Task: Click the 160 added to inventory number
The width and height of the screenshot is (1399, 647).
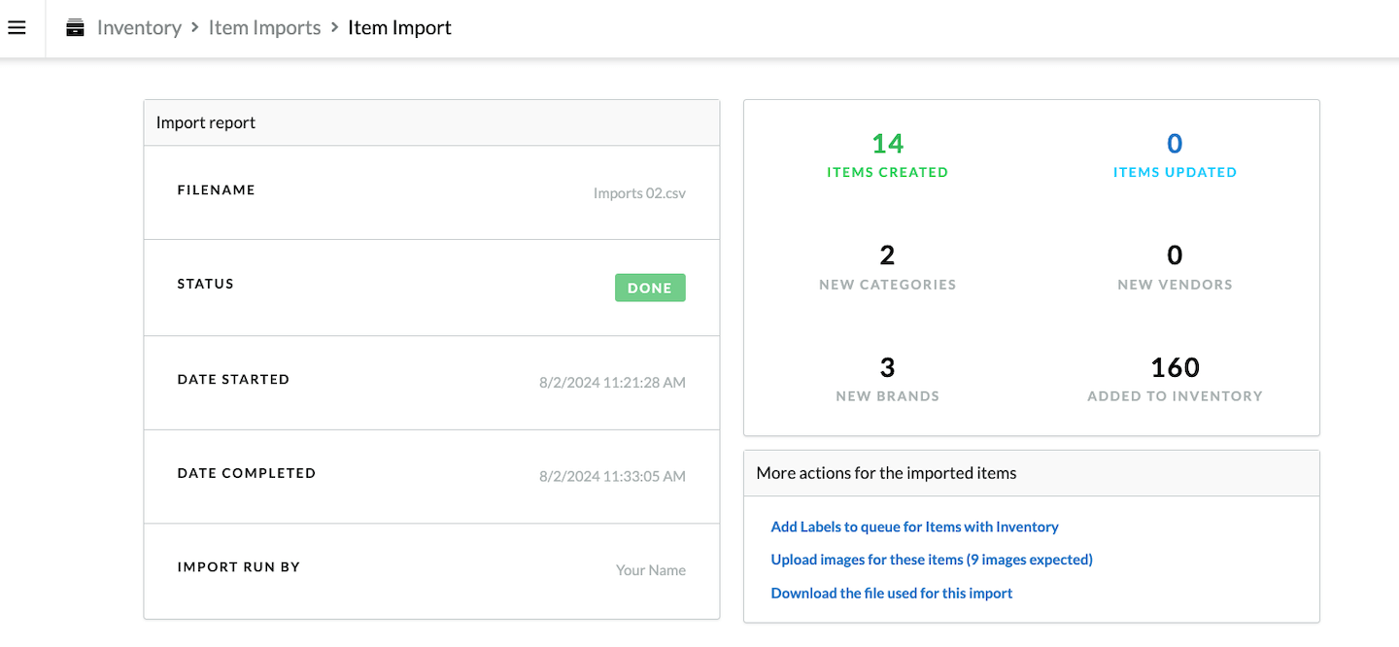Action: (x=1175, y=367)
